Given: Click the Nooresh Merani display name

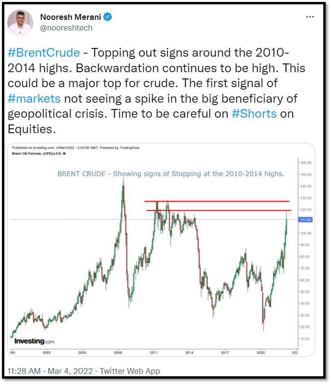Looking at the screenshot, I should tap(71, 17).
